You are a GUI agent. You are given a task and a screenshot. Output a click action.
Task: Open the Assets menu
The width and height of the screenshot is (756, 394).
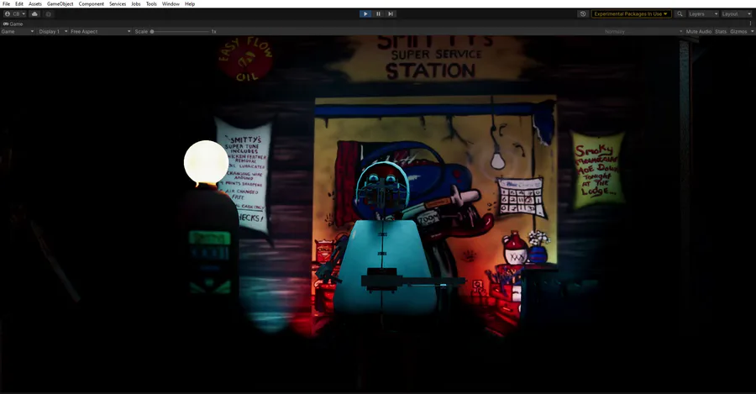(35, 4)
